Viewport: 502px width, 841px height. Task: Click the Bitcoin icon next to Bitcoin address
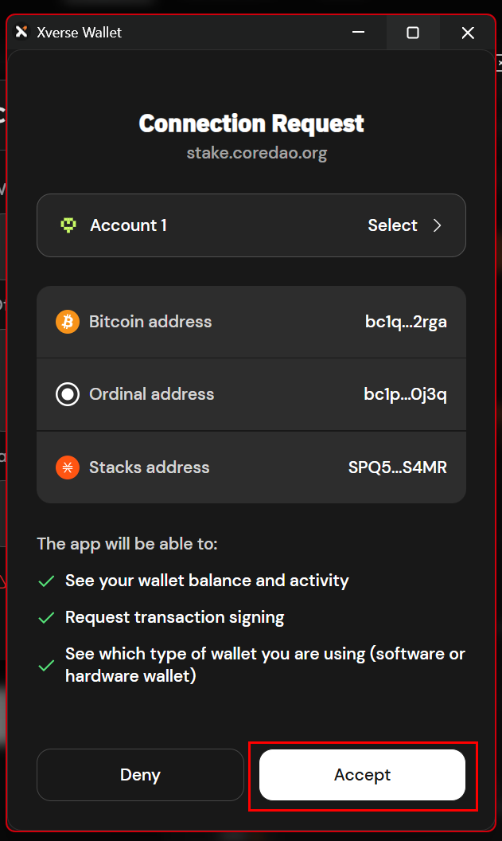67,322
